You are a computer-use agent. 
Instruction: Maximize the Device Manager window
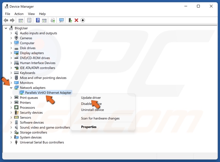(x=198, y=6)
